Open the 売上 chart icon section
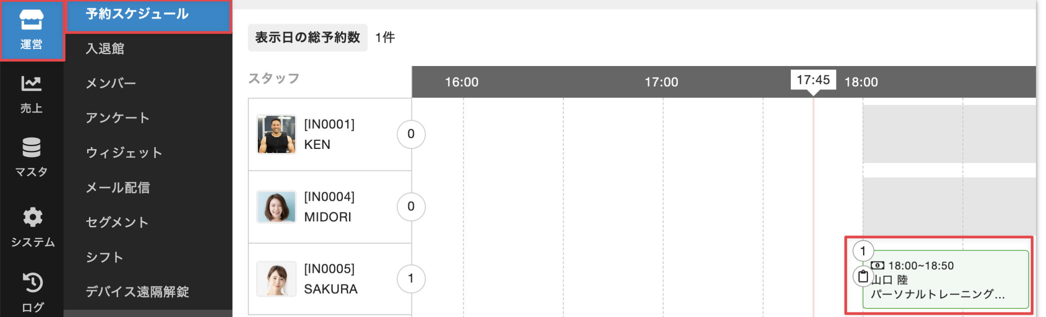Image resolution: width=1046 pixels, height=317 pixels. click(31, 94)
